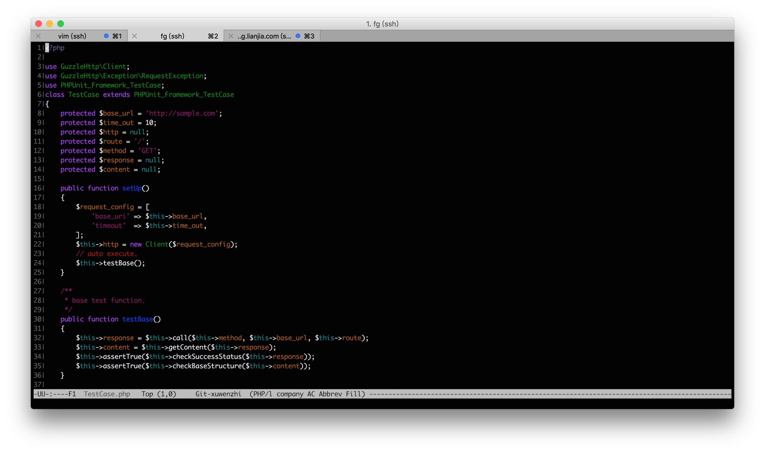Image resolution: width=765 pixels, height=453 pixels.
Task: Click the yellow minimize window button
Action: pyautogui.click(x=50, y=23)
